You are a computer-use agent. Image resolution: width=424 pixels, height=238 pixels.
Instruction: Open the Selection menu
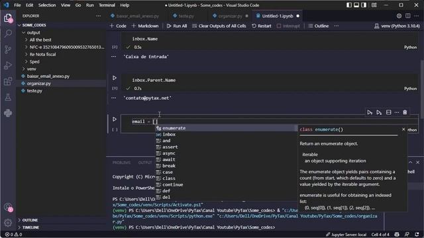(x=47, y=5)
